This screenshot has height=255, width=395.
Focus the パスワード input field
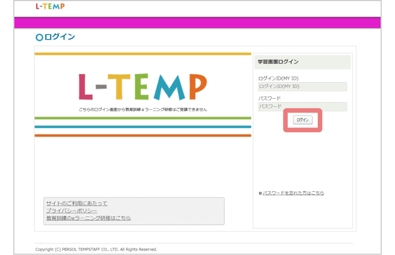302,106
